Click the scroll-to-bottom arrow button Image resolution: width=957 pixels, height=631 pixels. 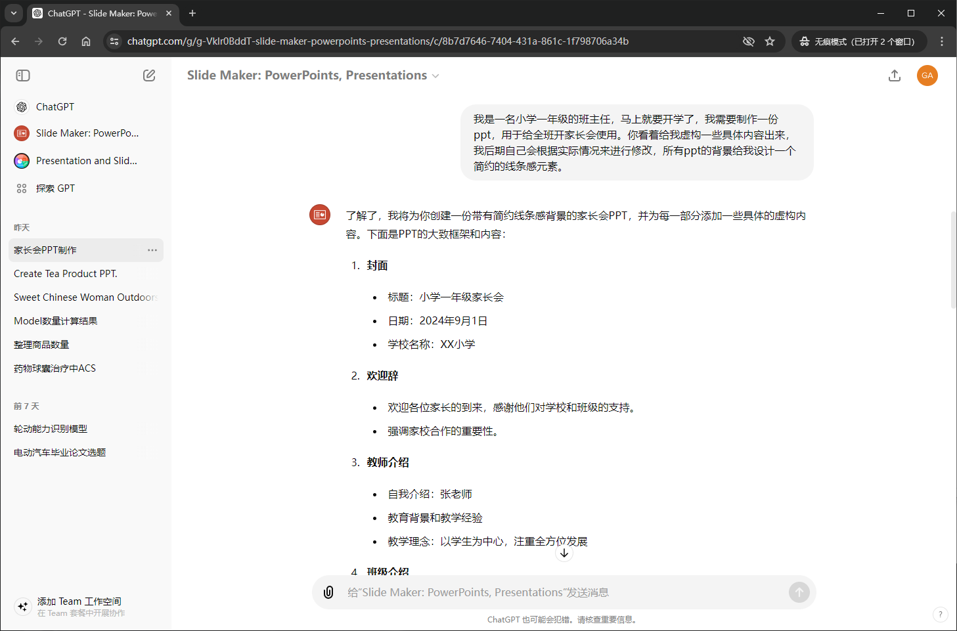point(564,553)
